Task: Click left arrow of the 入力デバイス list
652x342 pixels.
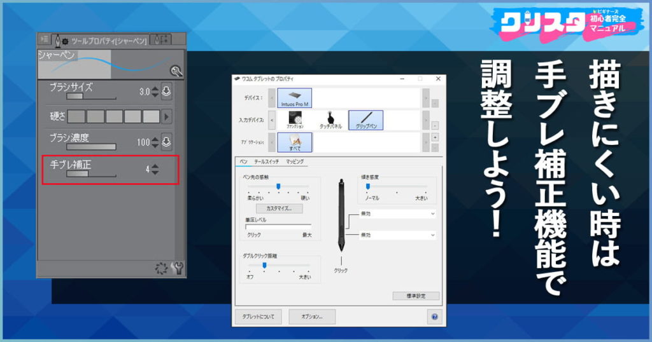Action: [272, 120]
